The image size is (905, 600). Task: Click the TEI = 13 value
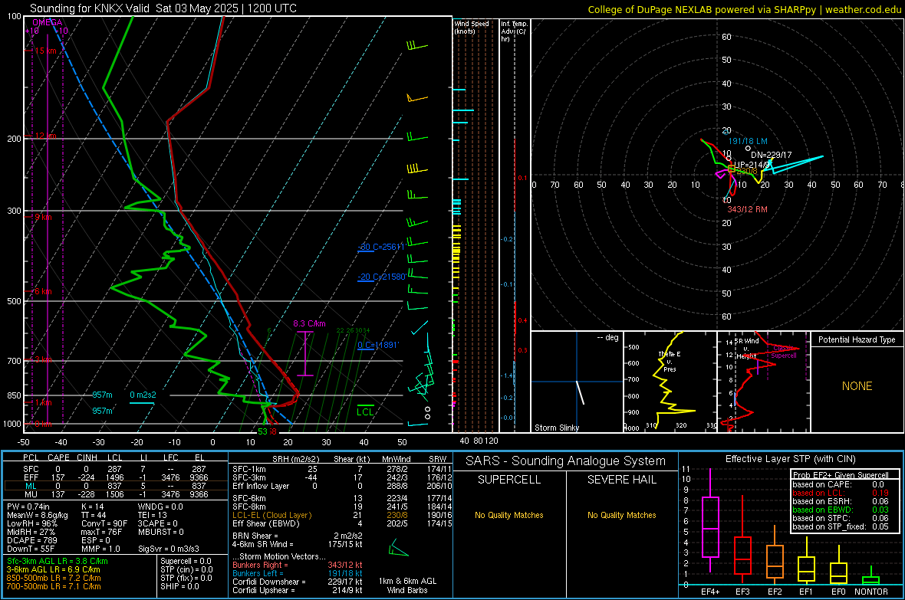(x=153, y=515)
